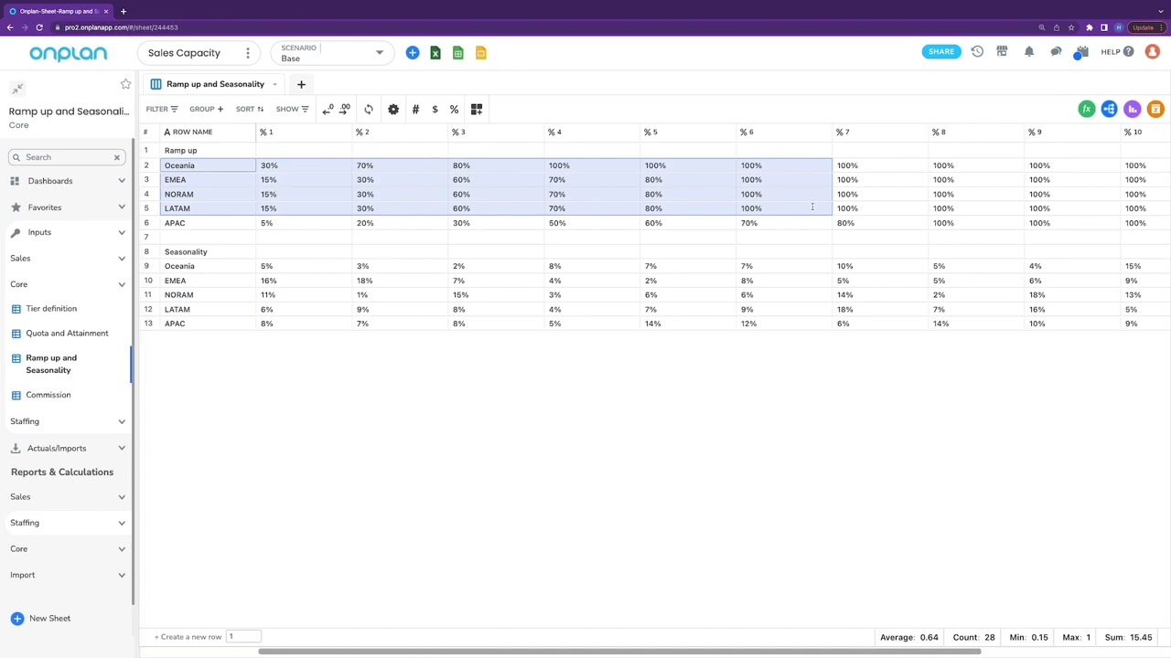Open the Tier definition sheet

(51, 309)
